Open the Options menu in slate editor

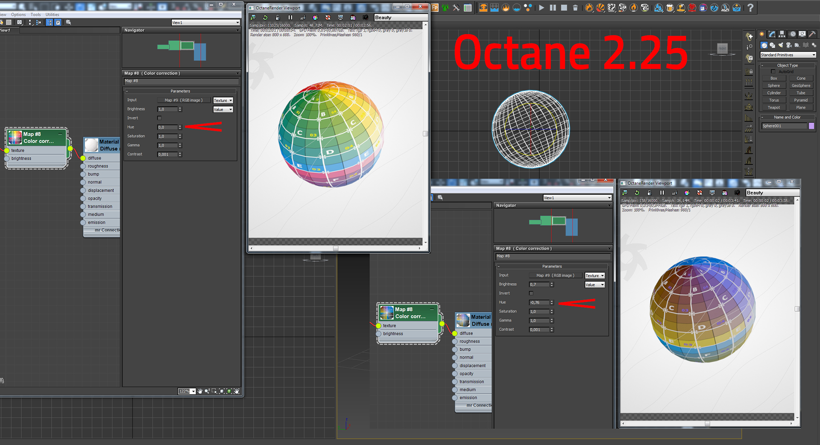point(18,15)
